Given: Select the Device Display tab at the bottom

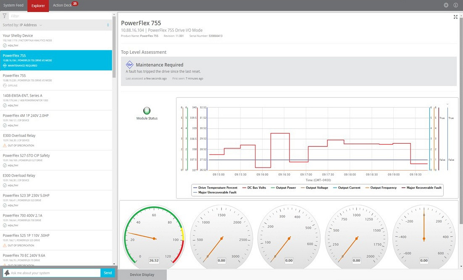Looking at the screenshot, I should pyautogui.click(x=142, y=275).
